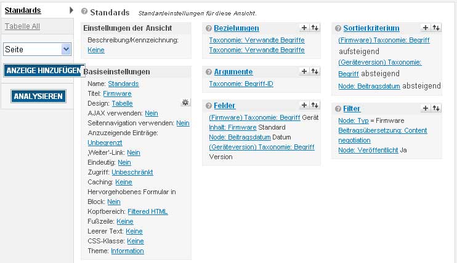Switch to the Tabelle All tab

click(22, 26)
